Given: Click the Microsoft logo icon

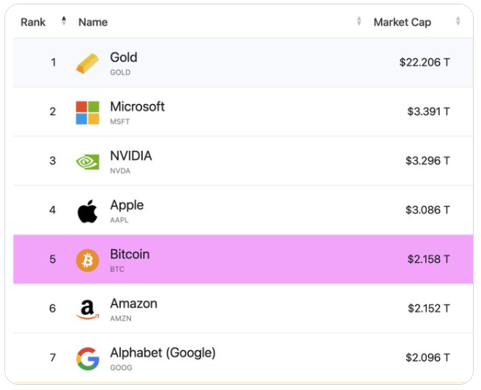Looking at the screenshot, I should 87,113.
